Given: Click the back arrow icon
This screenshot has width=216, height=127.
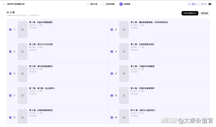Looking at the screenshot, I should pyautogui.click(x=4, y=4).
